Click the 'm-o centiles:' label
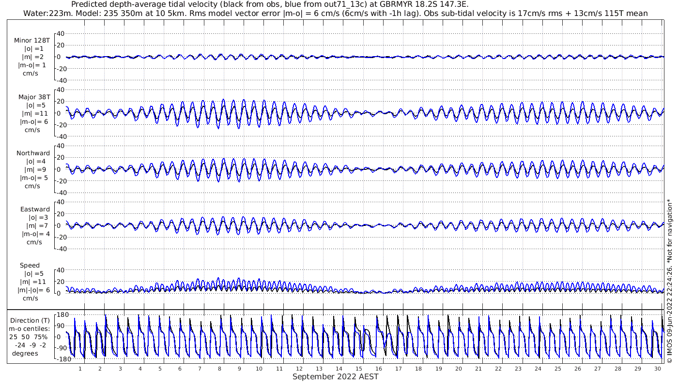This screenshot has height=387, width=678. 29,328
